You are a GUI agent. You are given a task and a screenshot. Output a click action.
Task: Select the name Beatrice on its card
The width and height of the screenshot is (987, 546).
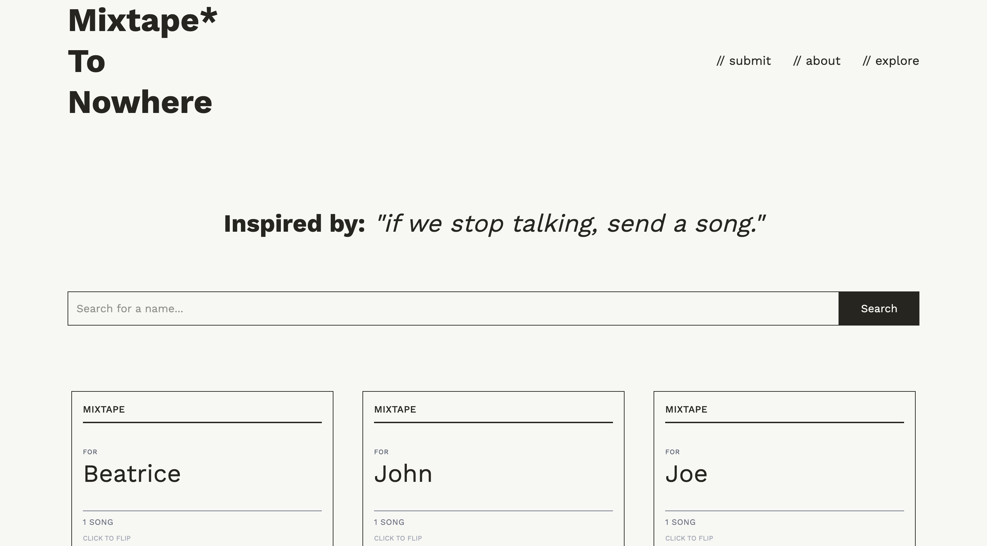point(132,474)
